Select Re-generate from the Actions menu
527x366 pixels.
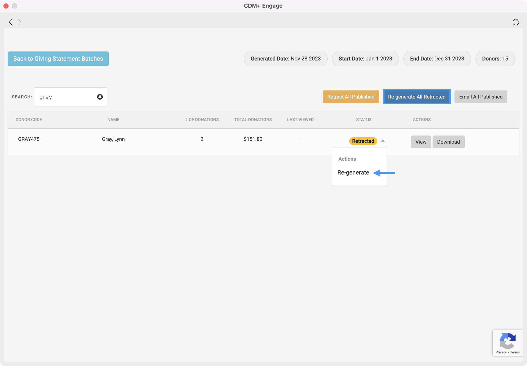pyautogui.click(x=353, y=172)
